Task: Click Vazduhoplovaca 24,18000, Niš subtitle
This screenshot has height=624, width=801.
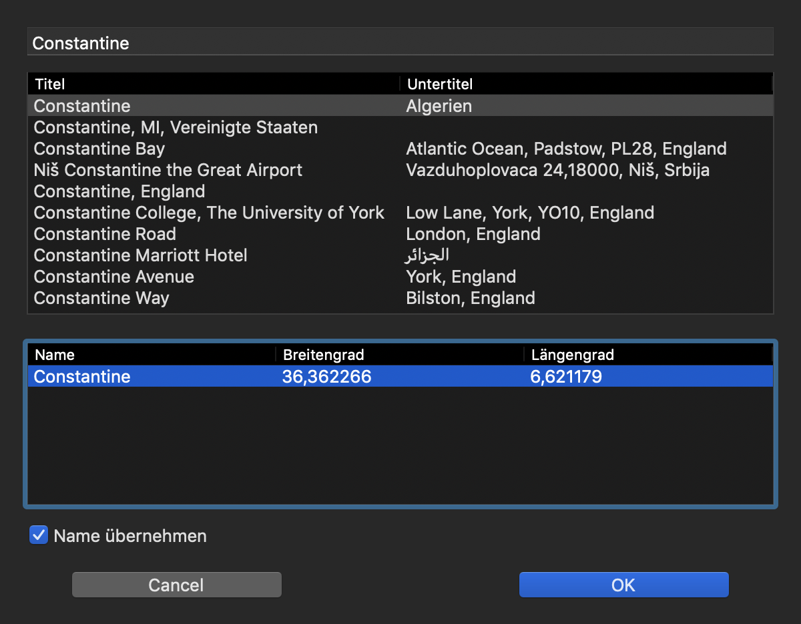Action: click(x=557, y=170)
